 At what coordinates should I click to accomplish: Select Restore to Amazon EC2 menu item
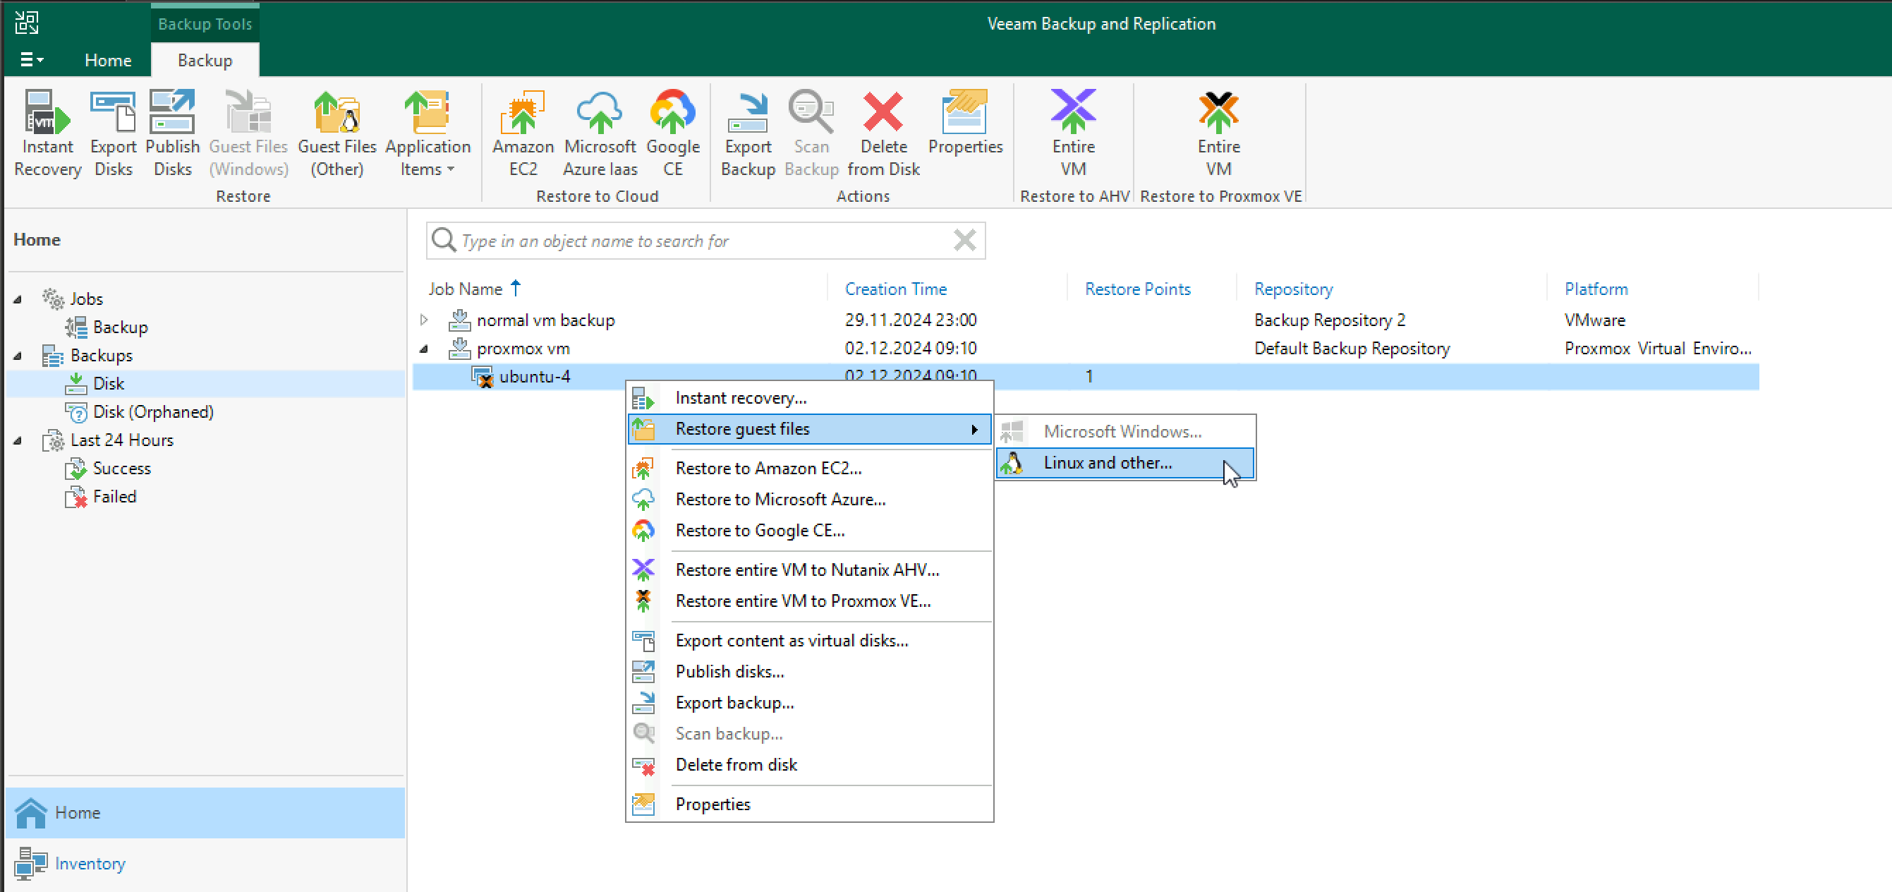coord(809,468)
